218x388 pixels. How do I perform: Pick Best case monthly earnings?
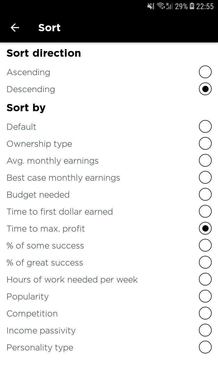click(205, 177)
